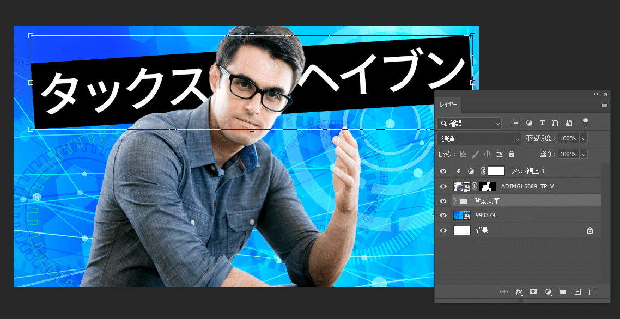
Task: Filter layers by pixel layer icon
Action: click(x=515, y=123)
